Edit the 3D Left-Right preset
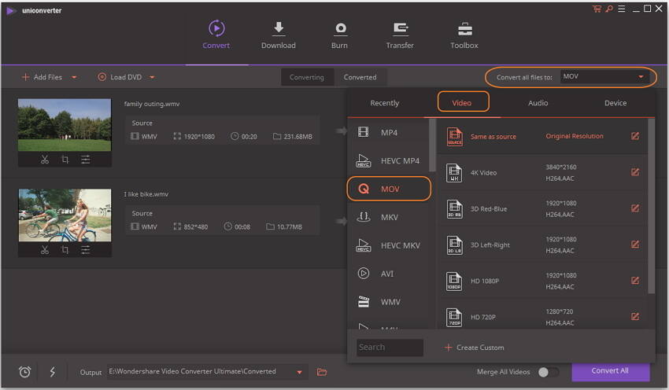The width and height of the screenshot is (669, 390). pyautogui.click(x=635, y=245)
